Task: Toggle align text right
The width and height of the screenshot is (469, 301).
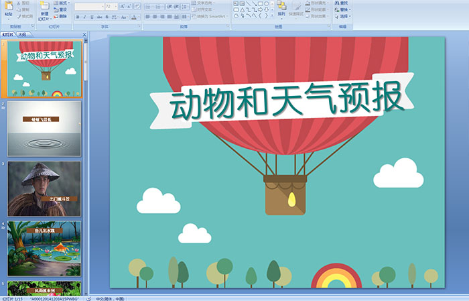Action: 162,17
